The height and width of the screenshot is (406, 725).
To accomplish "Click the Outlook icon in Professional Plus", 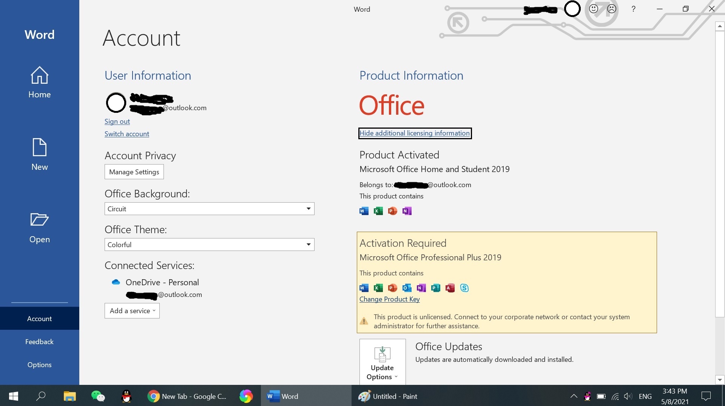I will 407,288.
